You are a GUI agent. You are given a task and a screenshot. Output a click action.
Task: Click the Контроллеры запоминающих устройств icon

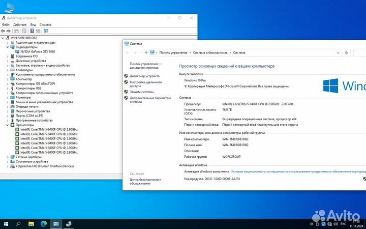tap(12, 93)
